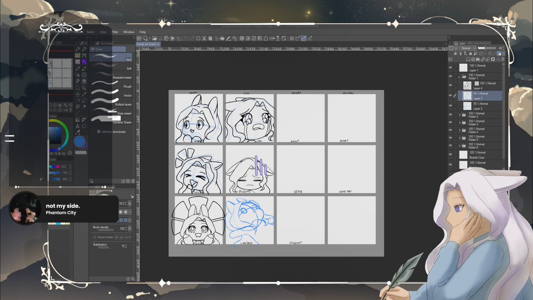Toggle the grid icon in the command bar
This screenshot has width=533, height=300.
pyautogui.click(x=291, y=38)
